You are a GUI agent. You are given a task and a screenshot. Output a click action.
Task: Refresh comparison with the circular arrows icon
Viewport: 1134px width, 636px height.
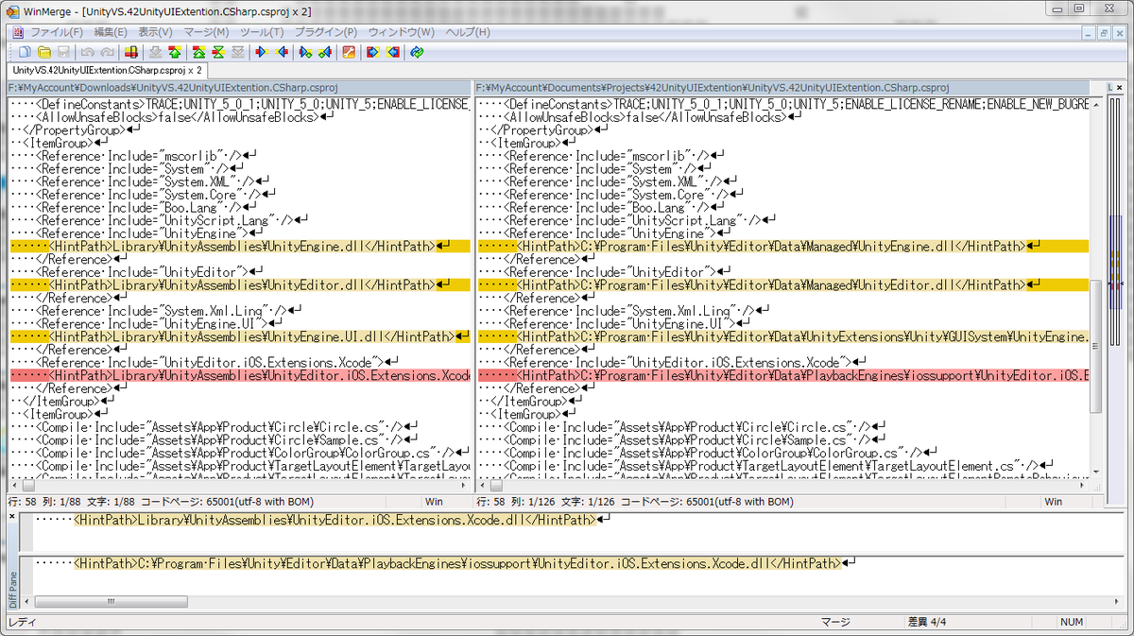[417, 52]
